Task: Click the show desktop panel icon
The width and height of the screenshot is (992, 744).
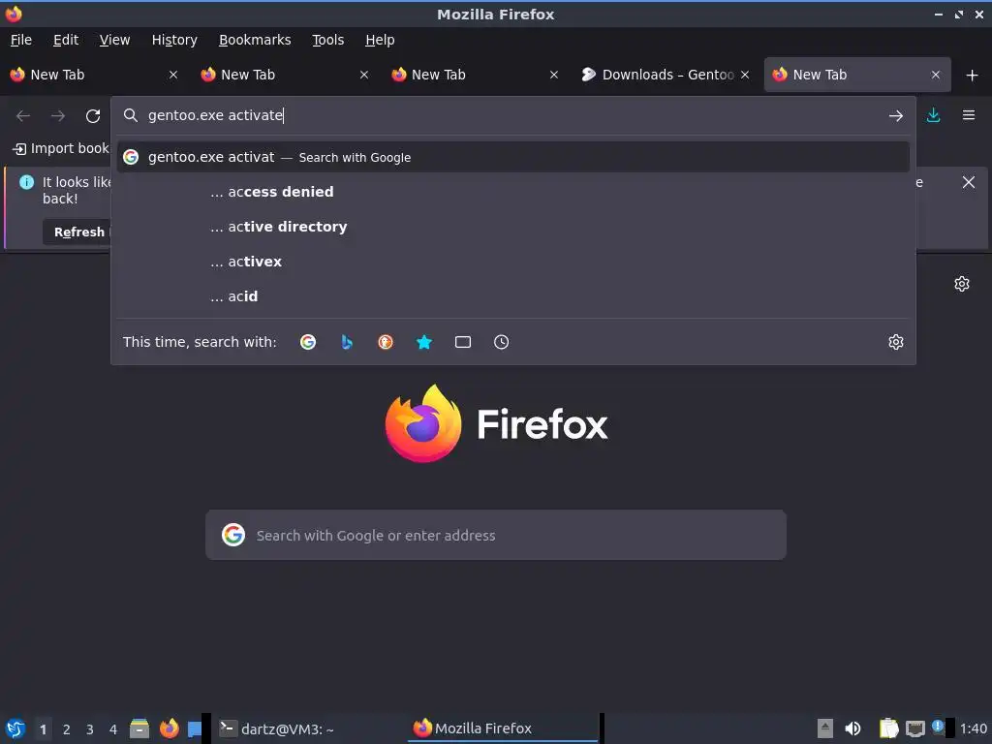Action: point(194,728)
